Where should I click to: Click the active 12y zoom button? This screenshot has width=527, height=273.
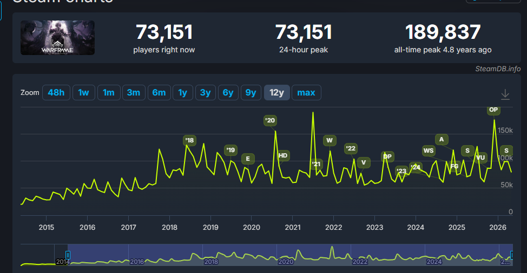(x=276, y=92)
